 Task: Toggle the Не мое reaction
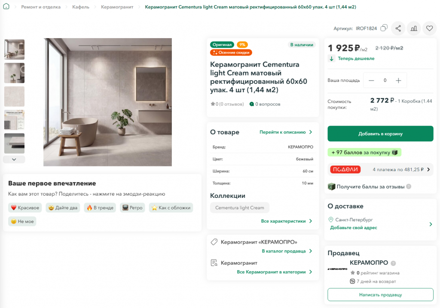click(22, 221)
